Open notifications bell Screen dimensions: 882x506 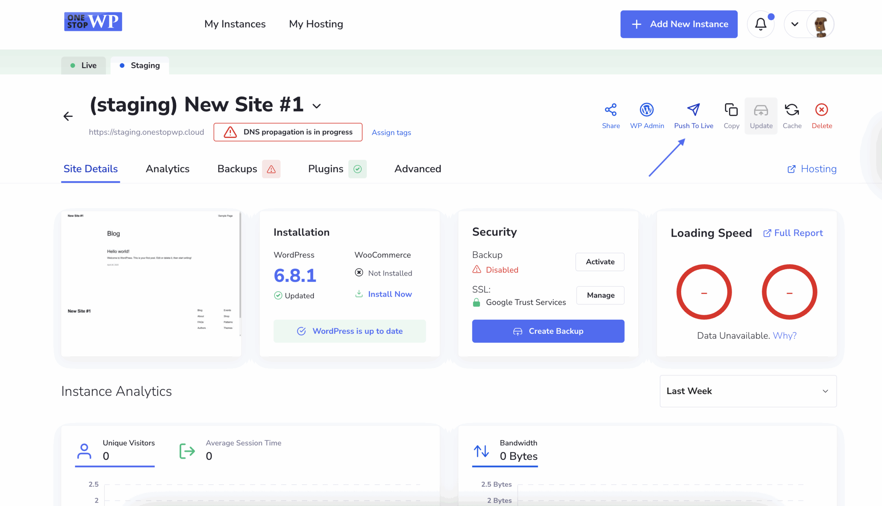pyautogui.click(x=760, y=24)
